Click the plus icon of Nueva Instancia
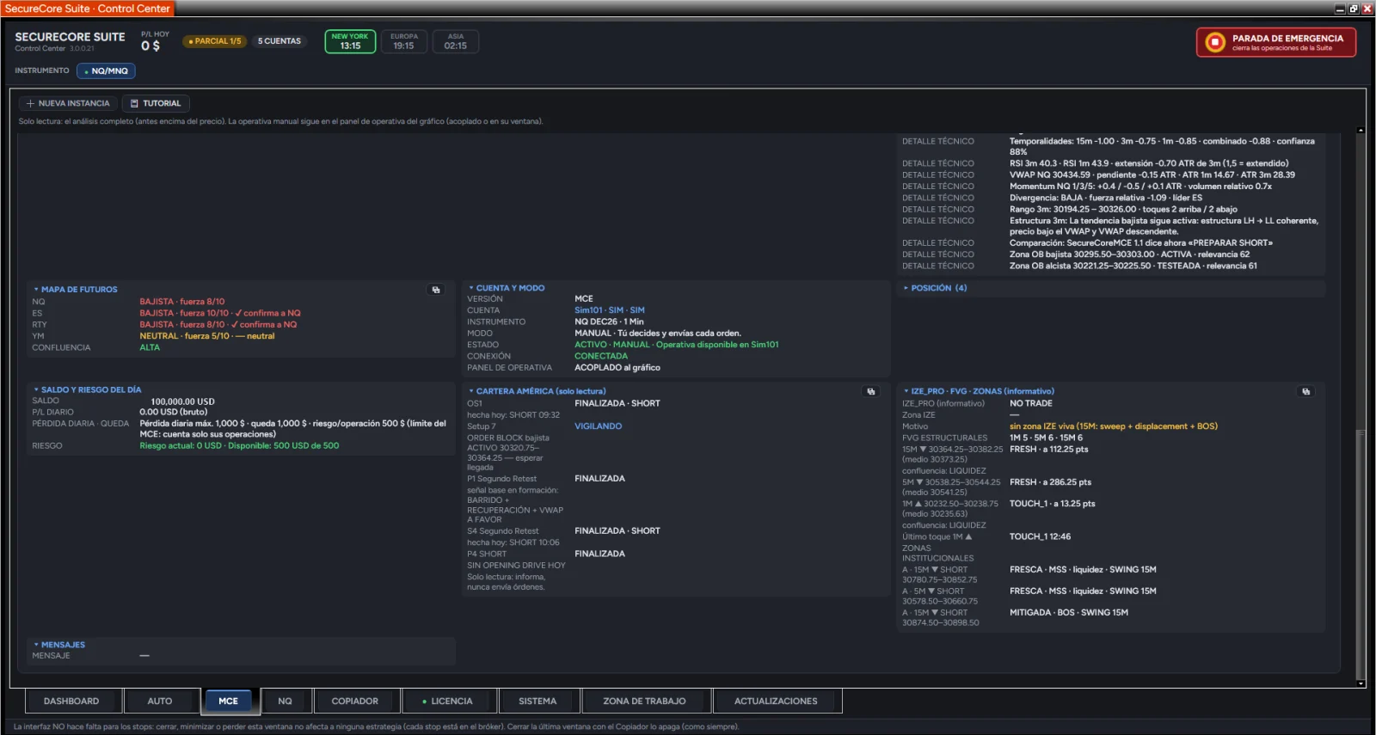This screenshot has width=1376, height=735. pyautogui.click(x=30, y=103)
